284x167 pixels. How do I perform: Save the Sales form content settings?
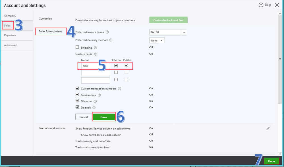tap(104, 117)
